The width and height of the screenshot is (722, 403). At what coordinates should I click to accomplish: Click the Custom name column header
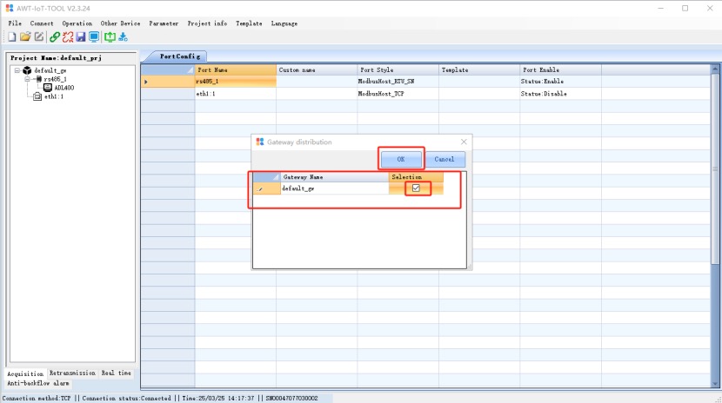coord(317,69)
